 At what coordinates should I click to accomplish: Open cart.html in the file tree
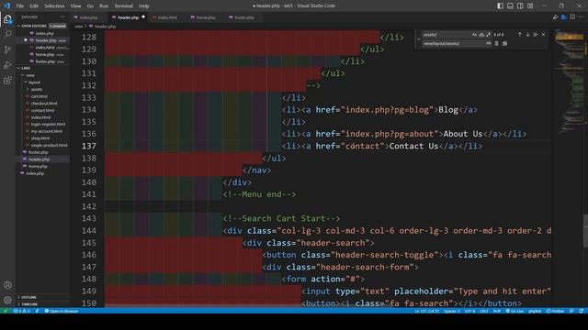tap(39, 96)
